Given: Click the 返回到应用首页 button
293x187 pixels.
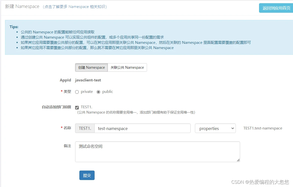Looking at the screenshot, I should [x=276, y=8].
